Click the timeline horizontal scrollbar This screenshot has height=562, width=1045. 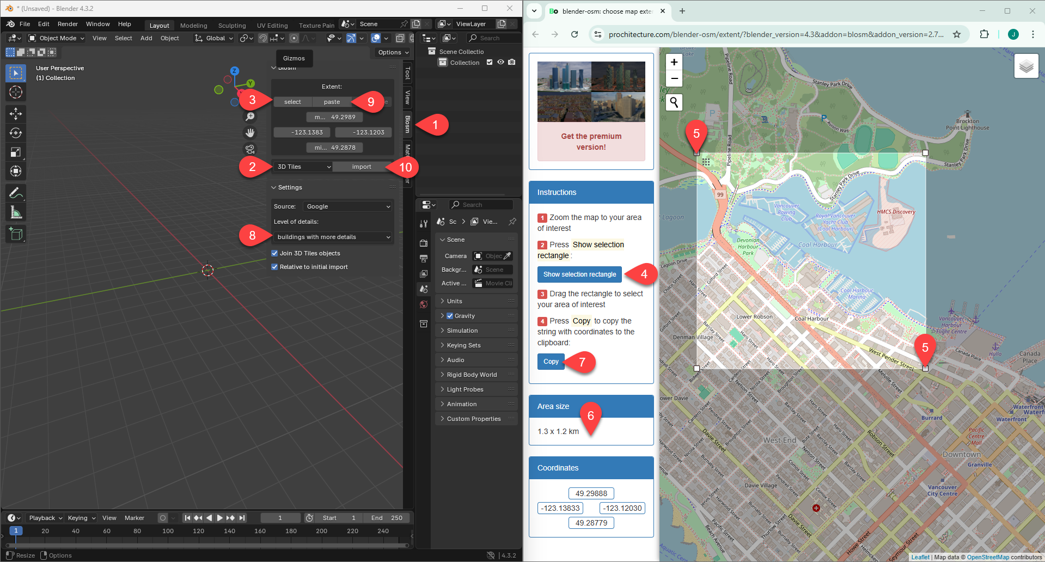tap(207, 545)
